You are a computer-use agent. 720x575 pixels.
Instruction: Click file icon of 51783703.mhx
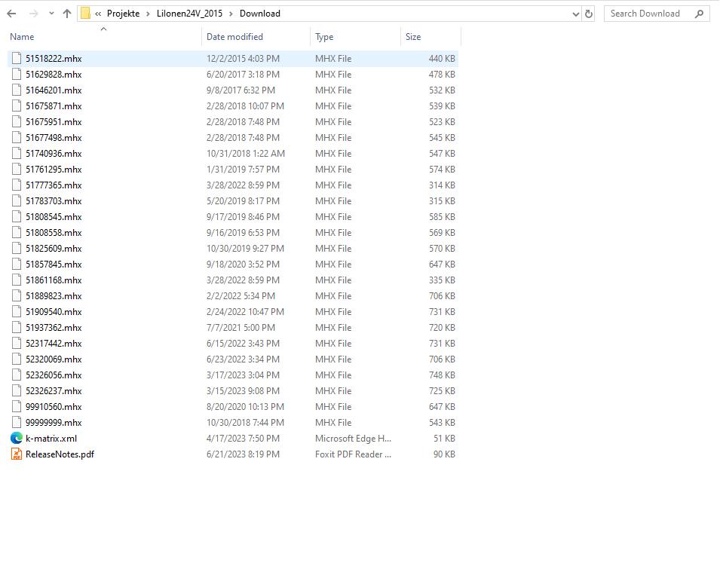(x=17, y=200)
